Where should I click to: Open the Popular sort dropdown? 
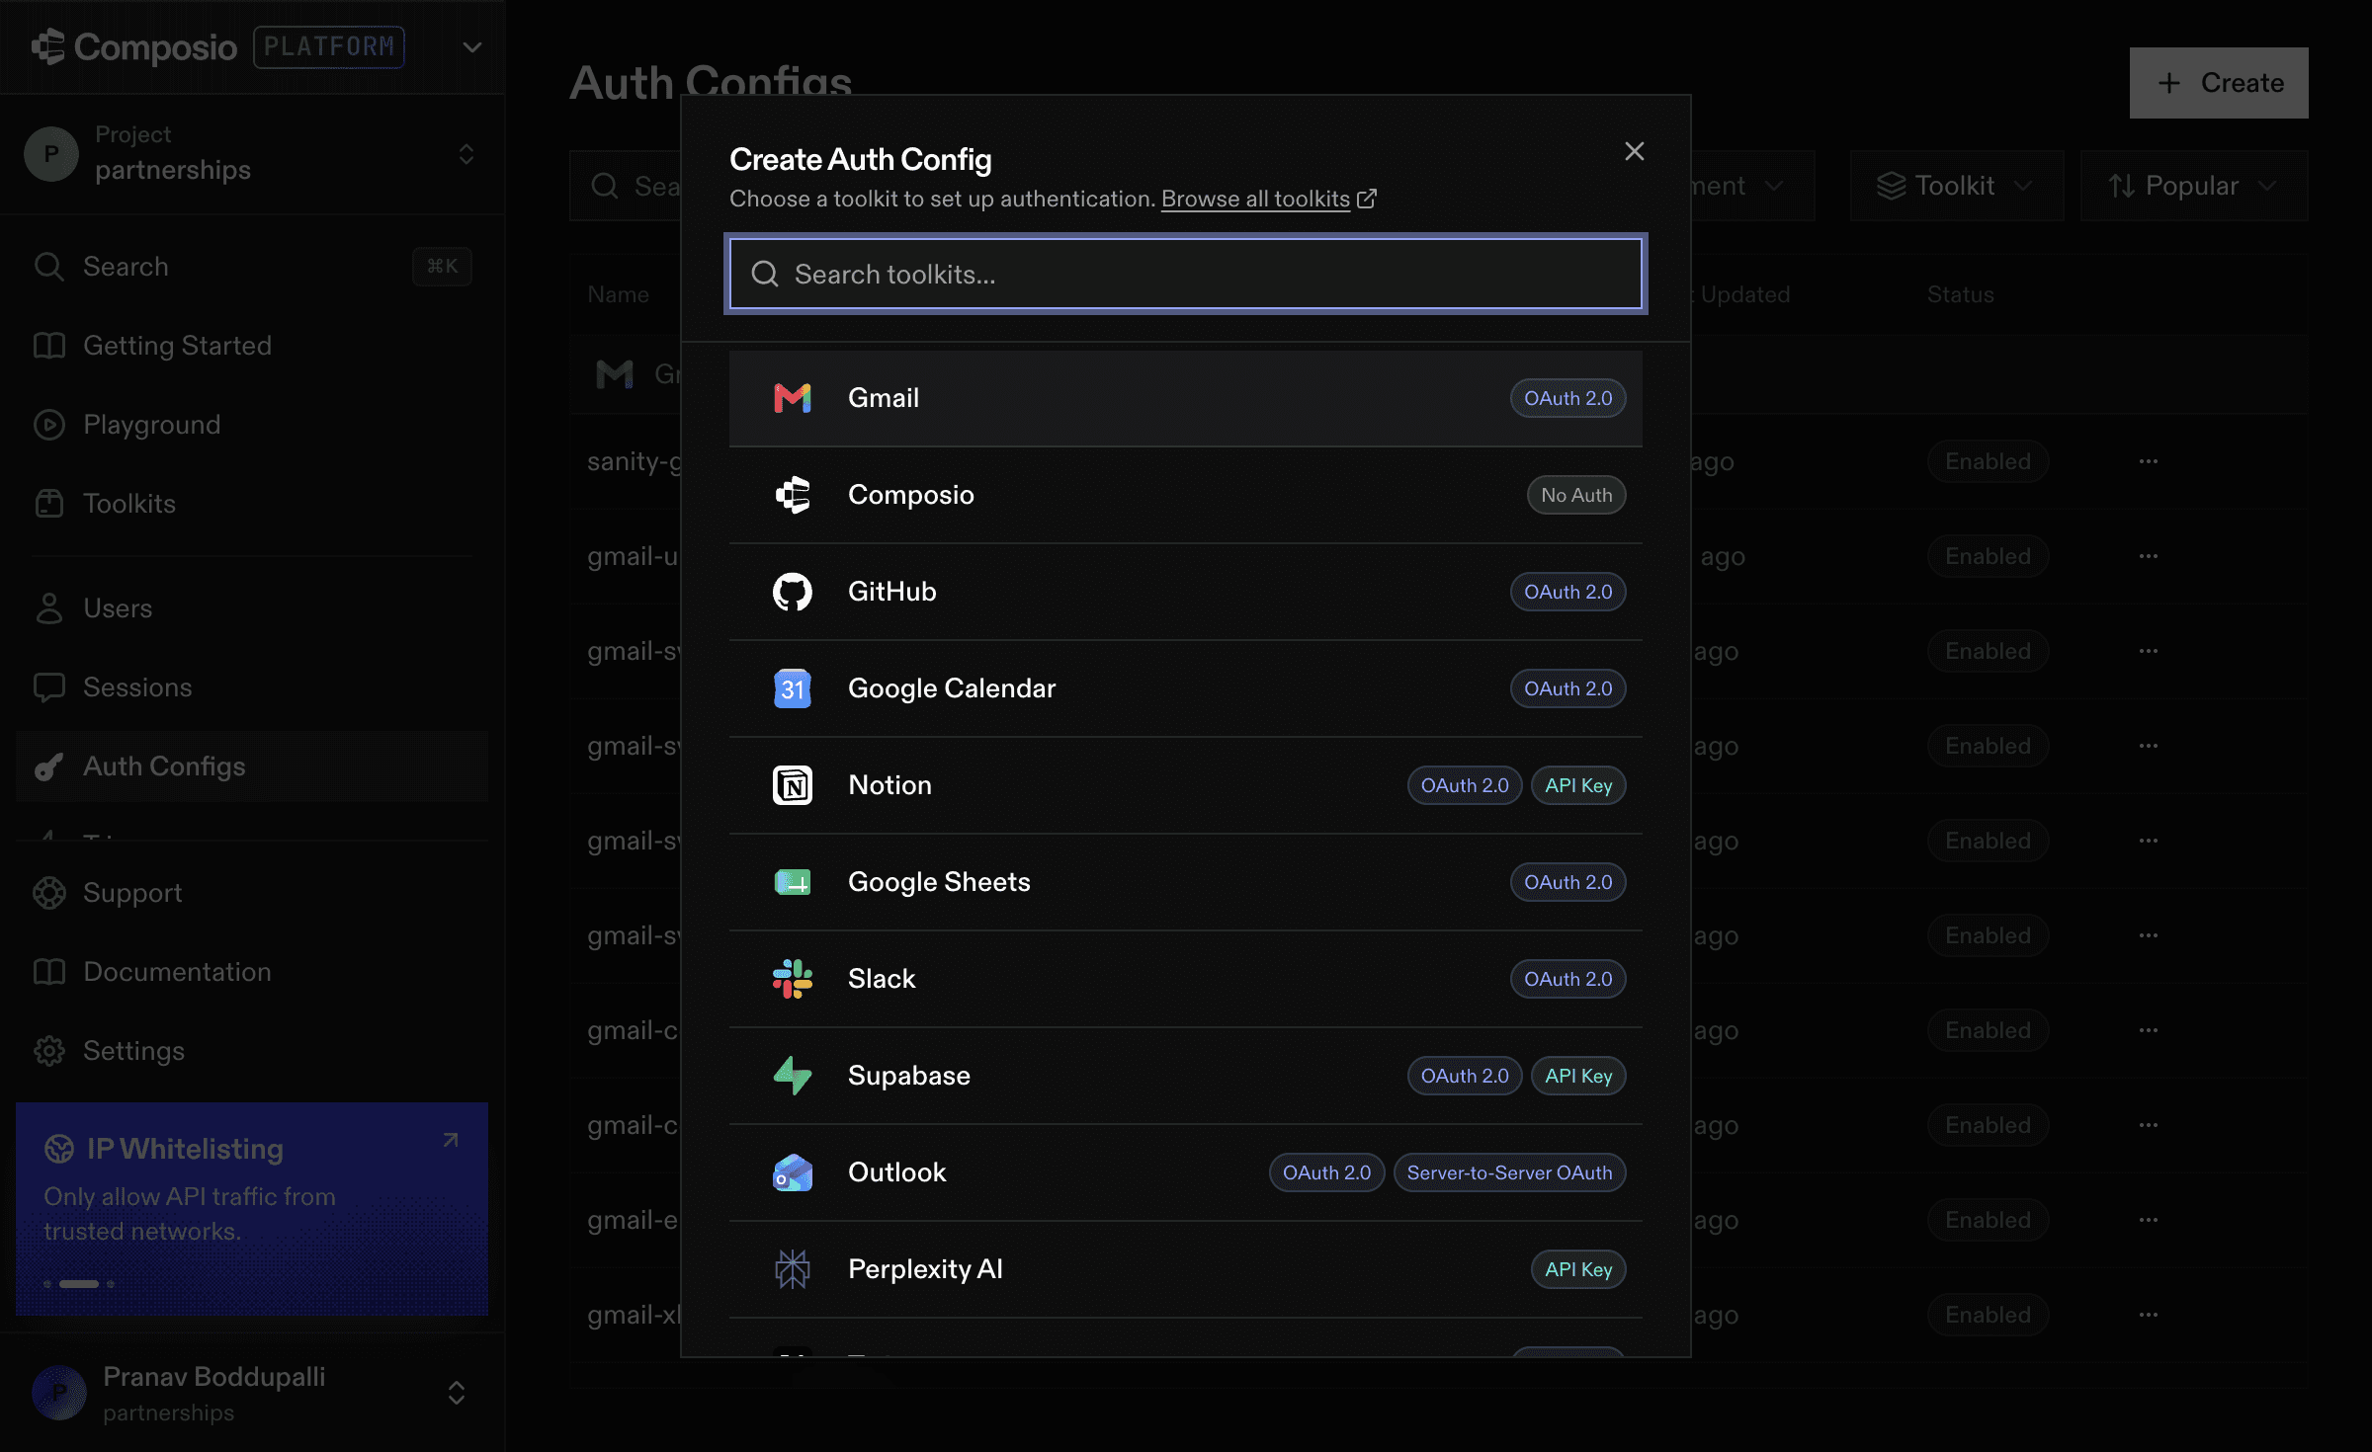(2193, 186)
